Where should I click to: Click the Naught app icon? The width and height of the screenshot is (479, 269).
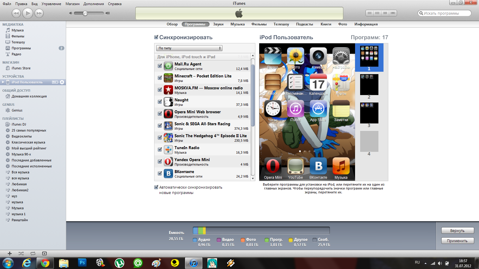(x=168, y=102)
